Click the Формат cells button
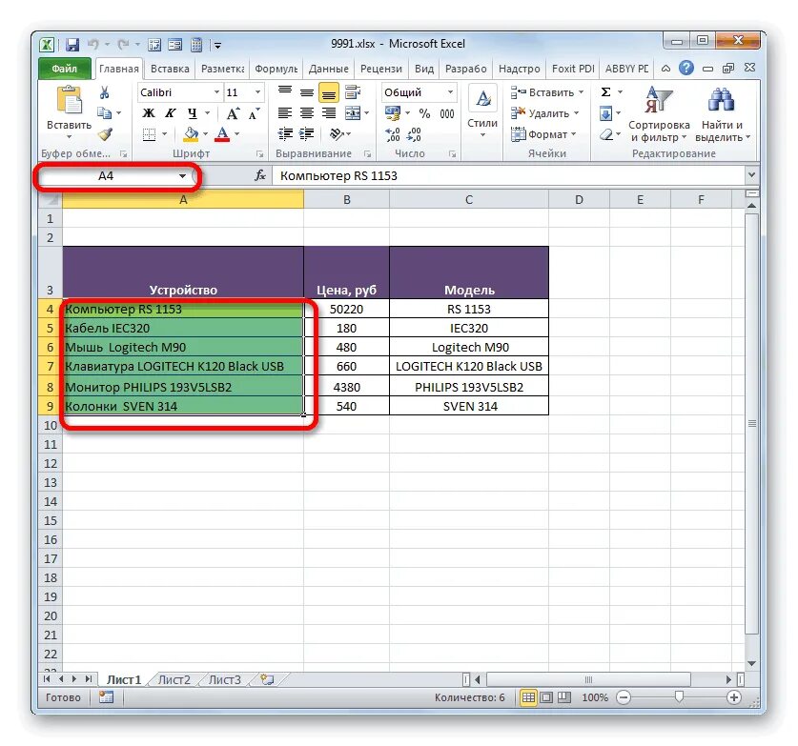The width and height of the screenshot is (798, 746). pos(542,134)
